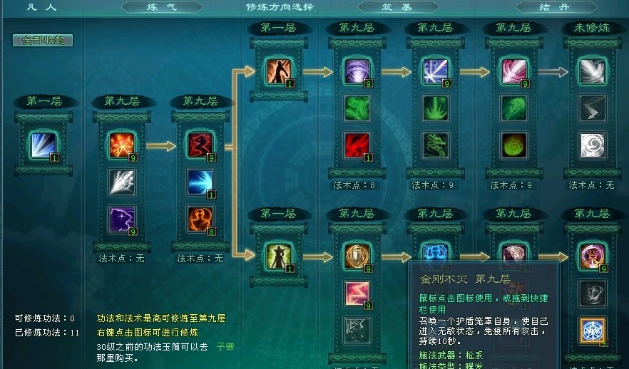
Task: Open the 结丹 stage tab
Action: click(x=556, y=7)
